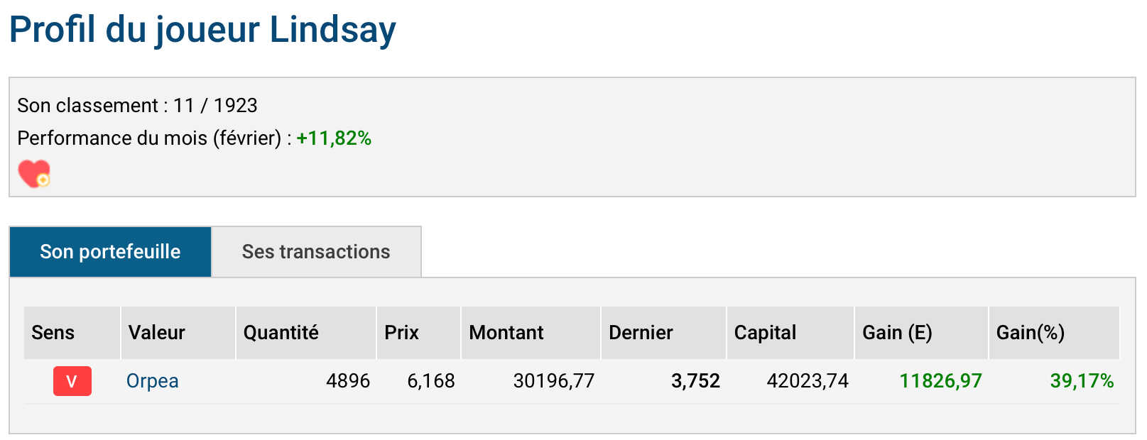
Task: Click the Profil du joueur Lindsay heading
Action: (x=202, y=31)
